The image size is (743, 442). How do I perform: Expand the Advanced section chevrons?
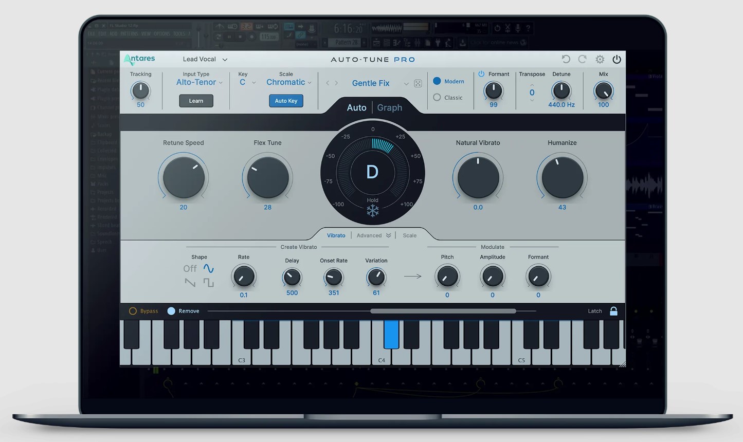[388, 235]
